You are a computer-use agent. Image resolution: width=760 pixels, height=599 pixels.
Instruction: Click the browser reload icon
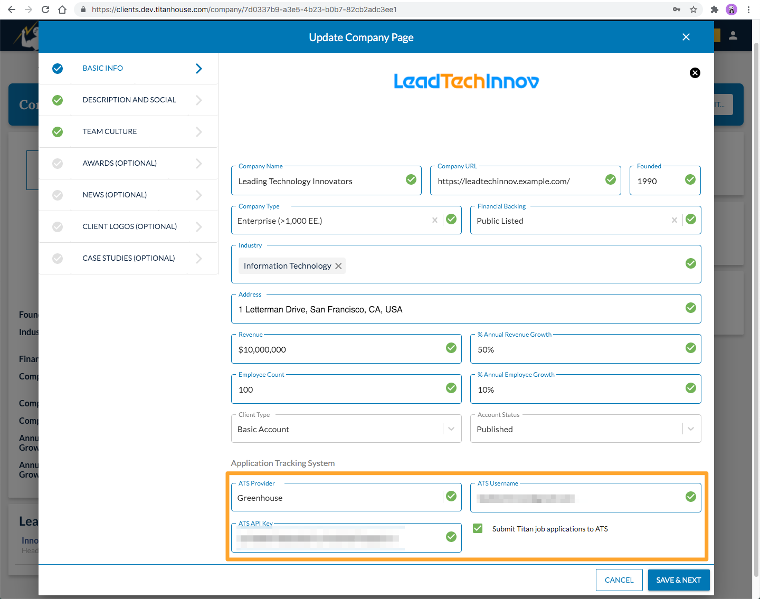pos(45,9)
